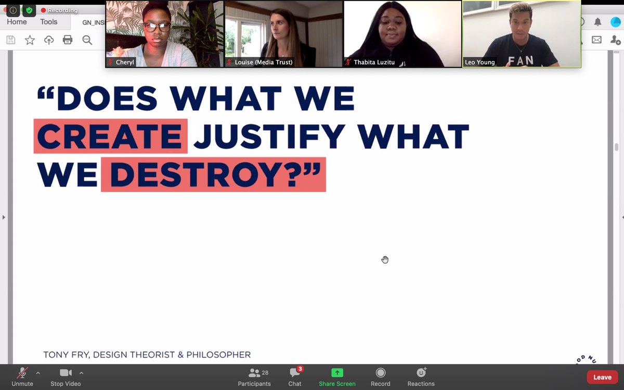This screenshot has width=624, height=390.
Task: Click the green Share Screen button
Action: (337, 376)
